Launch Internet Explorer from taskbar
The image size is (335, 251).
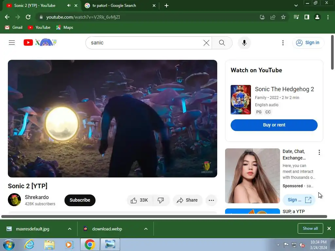point(29,244)
